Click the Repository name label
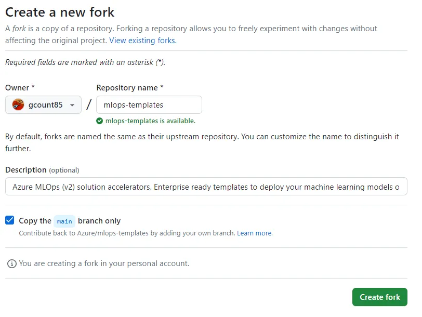422x317 pixels. pyautogui.click(x=130, y=88)
